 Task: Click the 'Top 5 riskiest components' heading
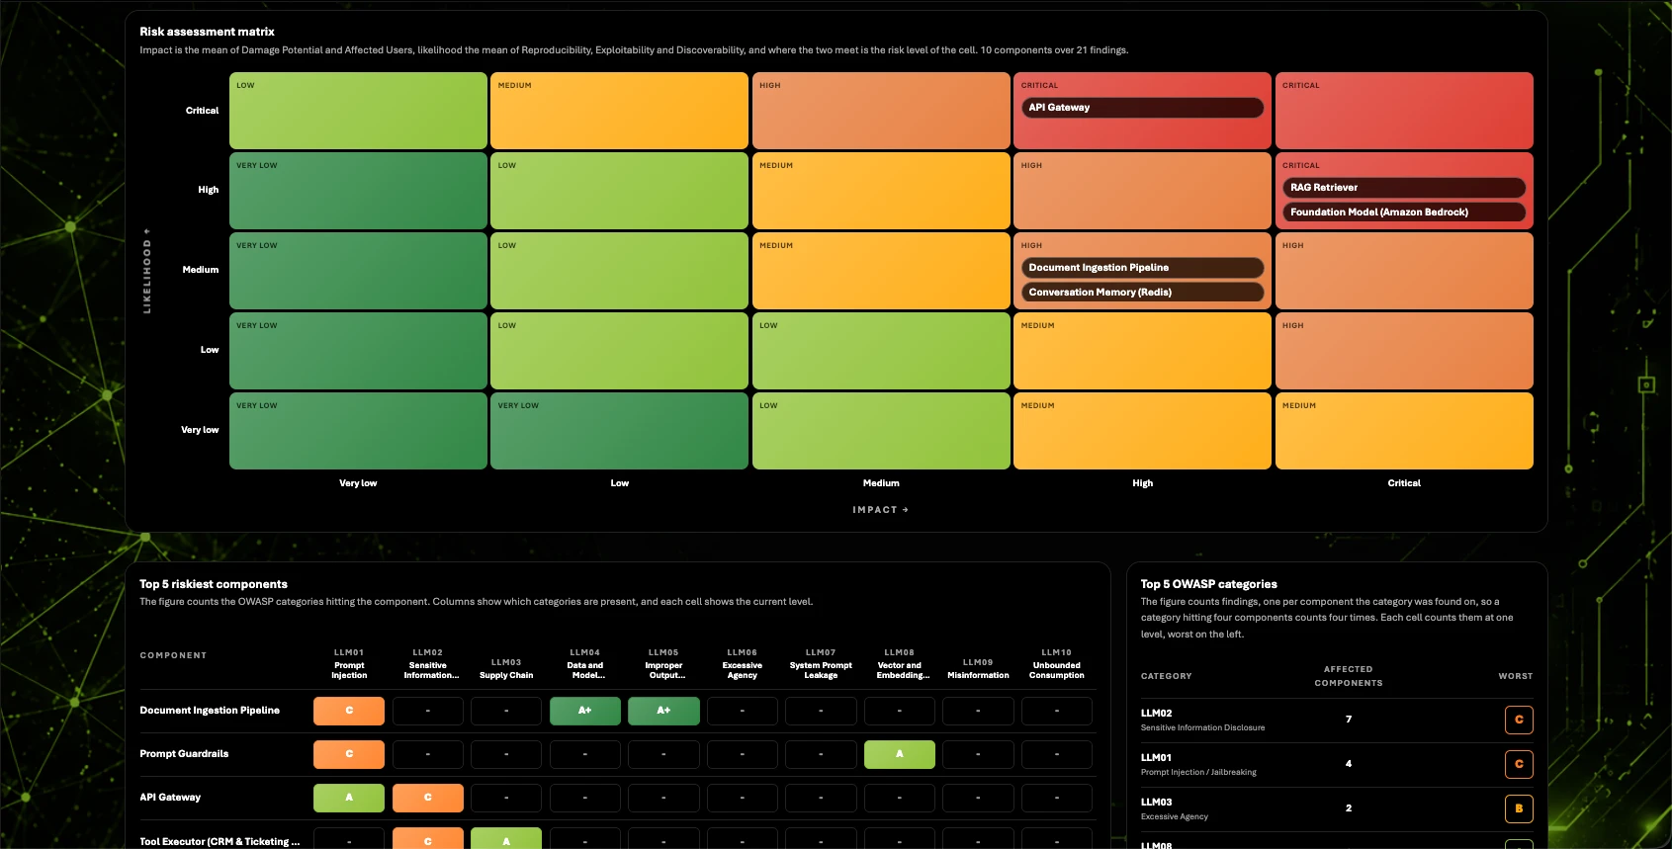coord(214,584)
